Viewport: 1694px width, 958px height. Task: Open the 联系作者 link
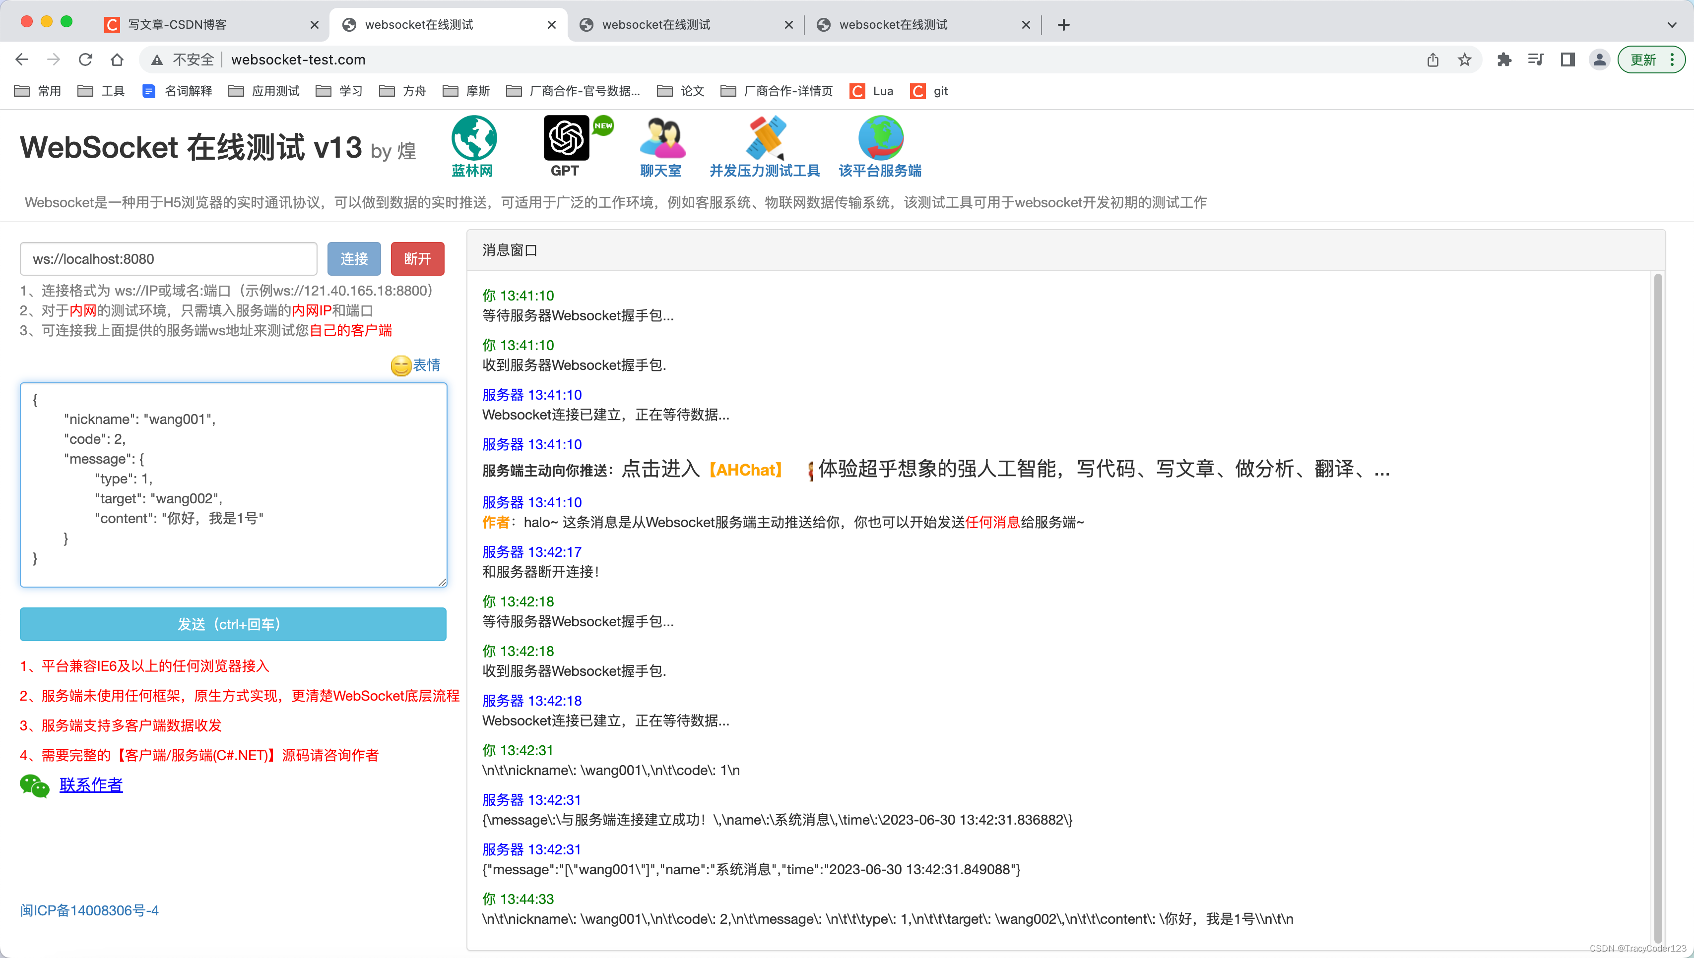[91, 784]
